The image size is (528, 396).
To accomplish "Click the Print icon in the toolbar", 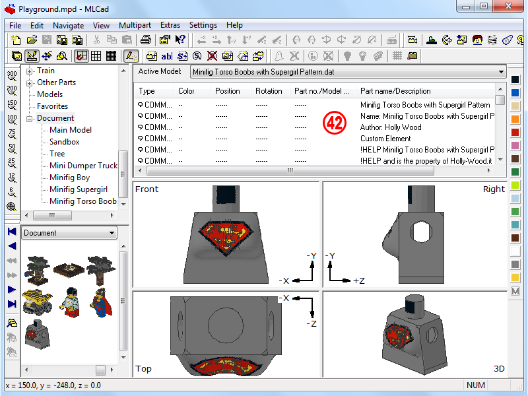I will pos(145,40).
